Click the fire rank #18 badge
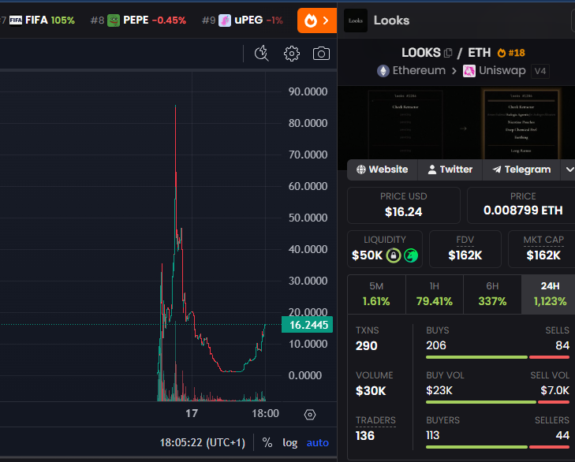The image size is (575, 462). tap(511, 53)
